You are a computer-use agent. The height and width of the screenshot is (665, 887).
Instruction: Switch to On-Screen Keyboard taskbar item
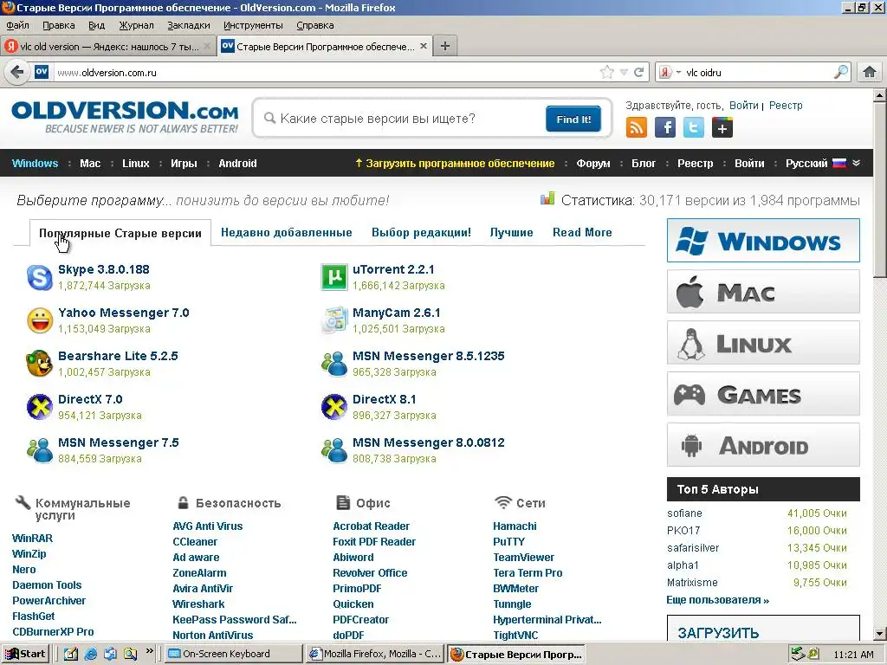click(x=233, y=654)
